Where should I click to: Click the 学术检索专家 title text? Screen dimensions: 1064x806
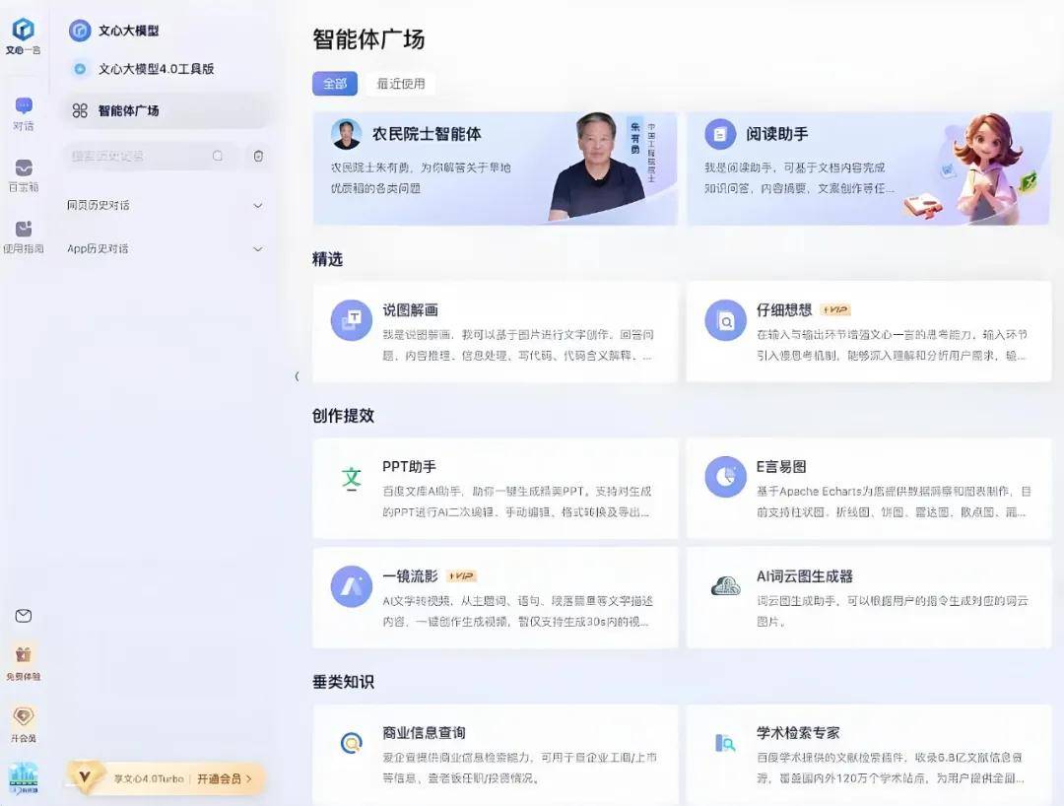798,733
